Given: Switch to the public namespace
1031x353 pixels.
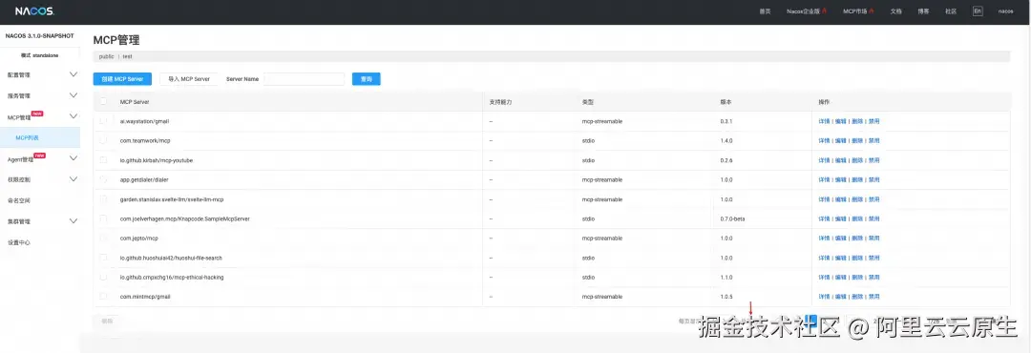Looking at the screenshot, I should point(107,56).
